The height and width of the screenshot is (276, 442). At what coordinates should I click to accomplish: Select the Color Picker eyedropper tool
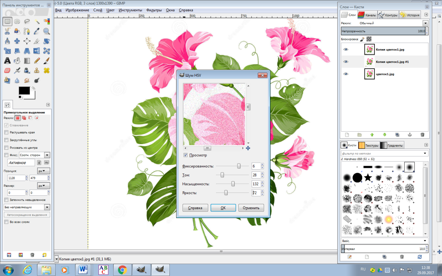coord(37,31)
